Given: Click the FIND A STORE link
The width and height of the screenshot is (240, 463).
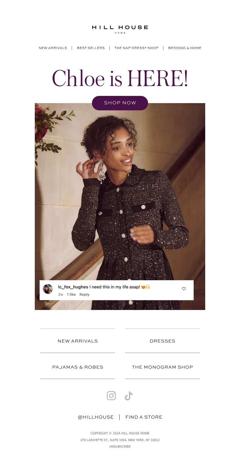Looking at the screenshot, I should [x=144, y=417].
